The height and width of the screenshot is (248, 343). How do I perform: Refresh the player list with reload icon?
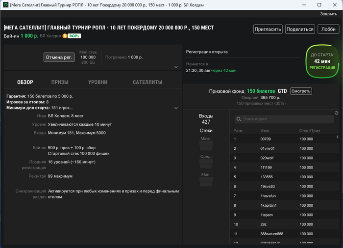click(x=337, y=113)
